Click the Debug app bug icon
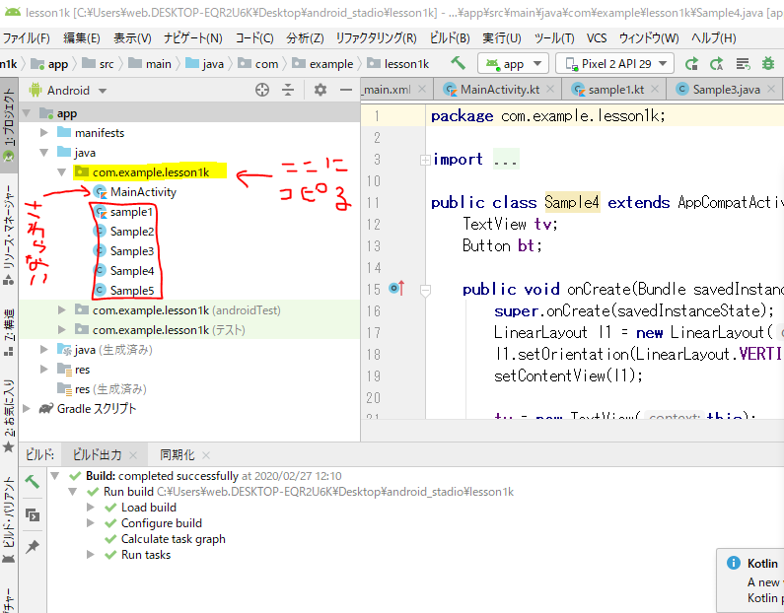 [768, 63]
